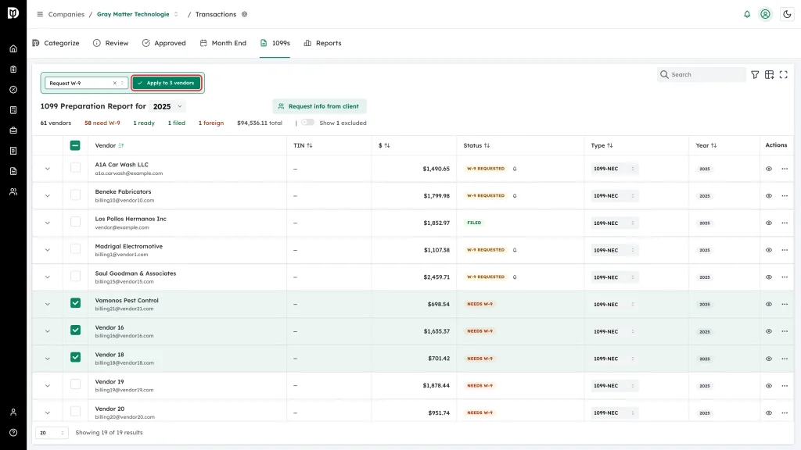Toggle the select-all header checkbox

point(75,145)
